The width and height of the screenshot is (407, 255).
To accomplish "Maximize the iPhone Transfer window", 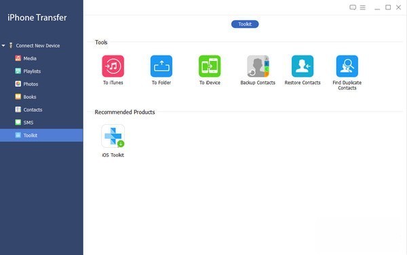I will coord(388,7).
